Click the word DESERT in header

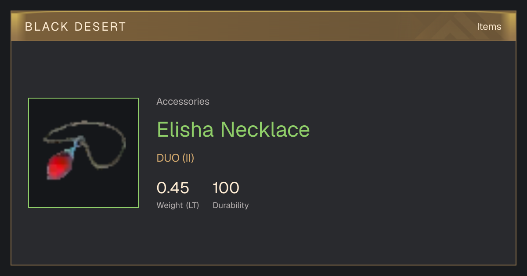pos(101,27)
